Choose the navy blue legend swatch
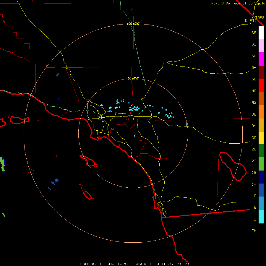Image resolution: width=266 pixels, height=266 pixels. [x=261, y=177]
